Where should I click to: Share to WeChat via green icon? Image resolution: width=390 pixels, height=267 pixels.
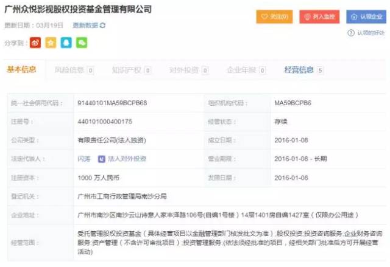81,43
